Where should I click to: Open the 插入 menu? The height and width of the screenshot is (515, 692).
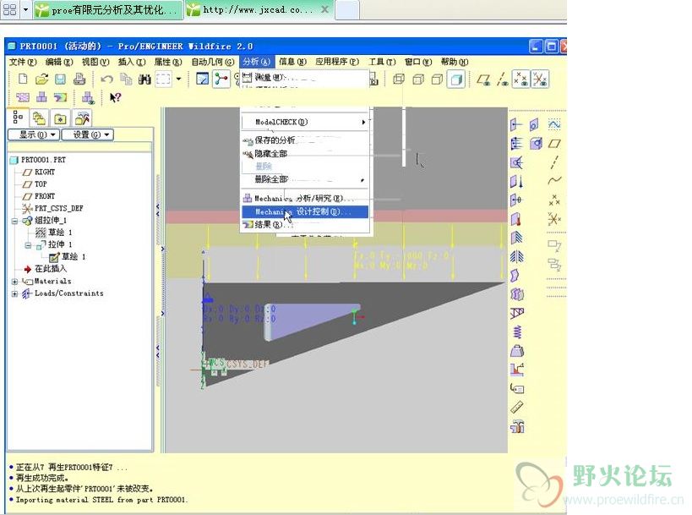[132, 62]
